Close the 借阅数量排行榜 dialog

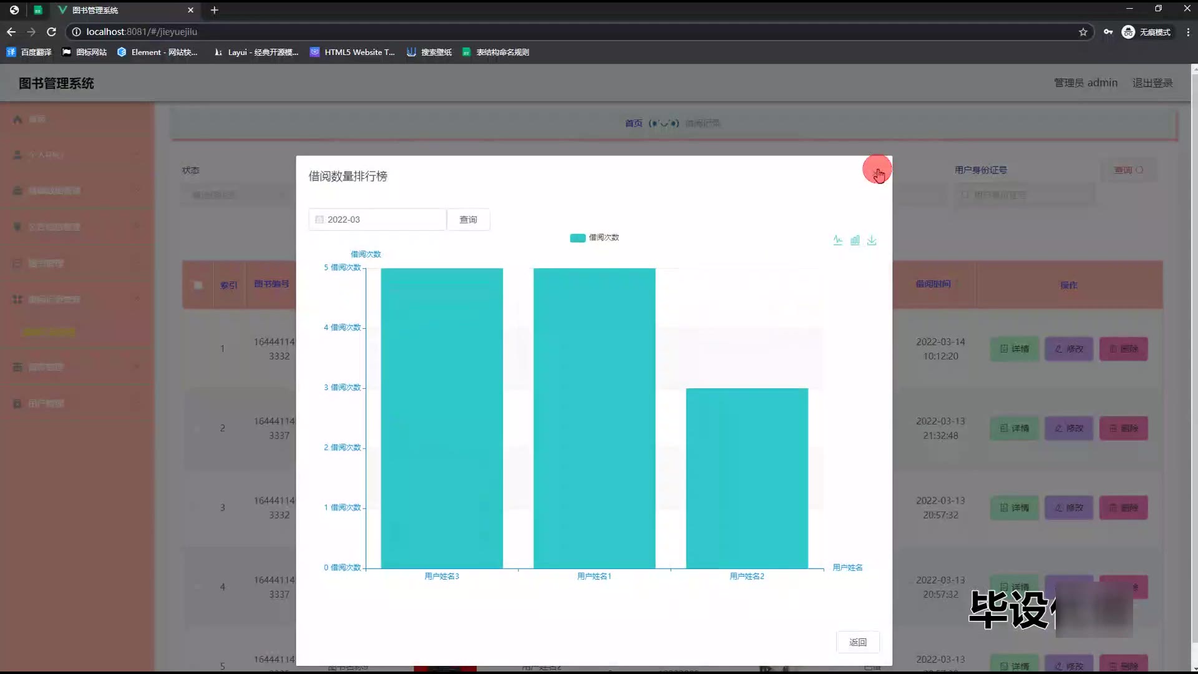[877, 172]
